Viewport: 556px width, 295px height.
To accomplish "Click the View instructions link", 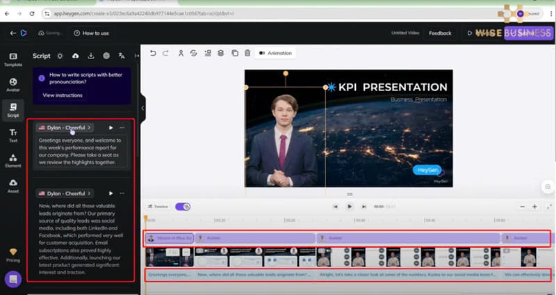I will pyautogui.click(x=63, y=95).
